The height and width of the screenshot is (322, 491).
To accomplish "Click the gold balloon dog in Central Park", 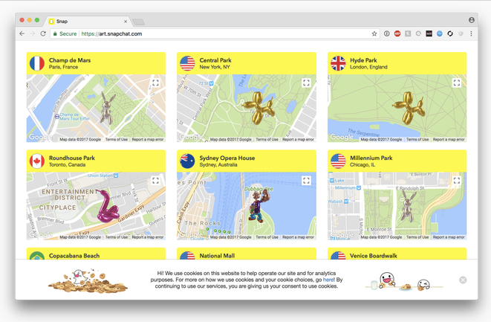I will coord(259,108).
